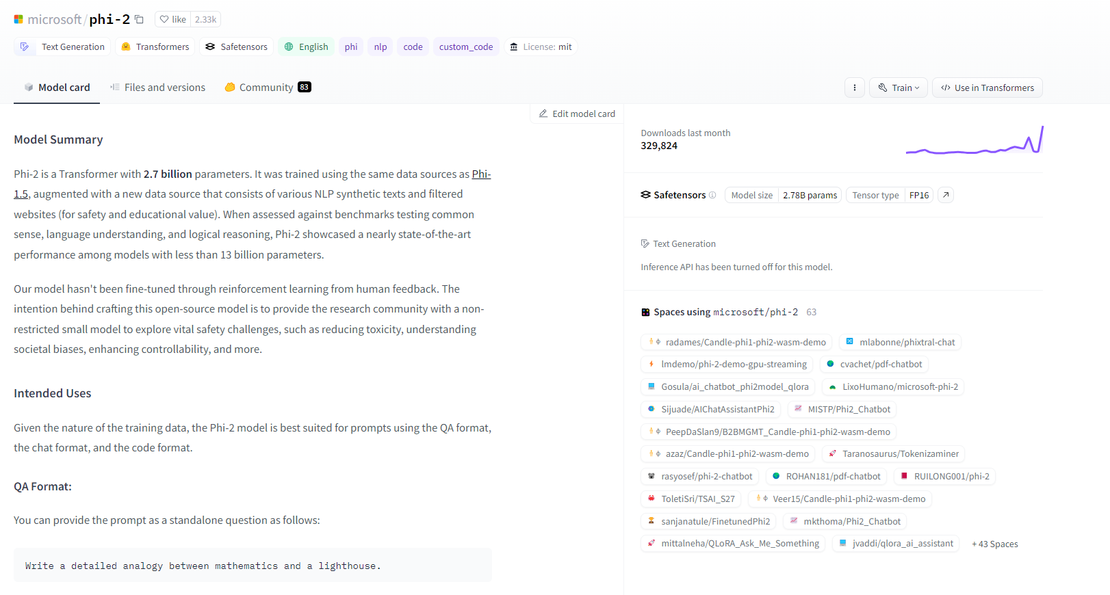Open radames/Candle-phi1-phi2-wasm-demo space
The height and width of the screenshot is (595, 1110).
pos(737,342)
